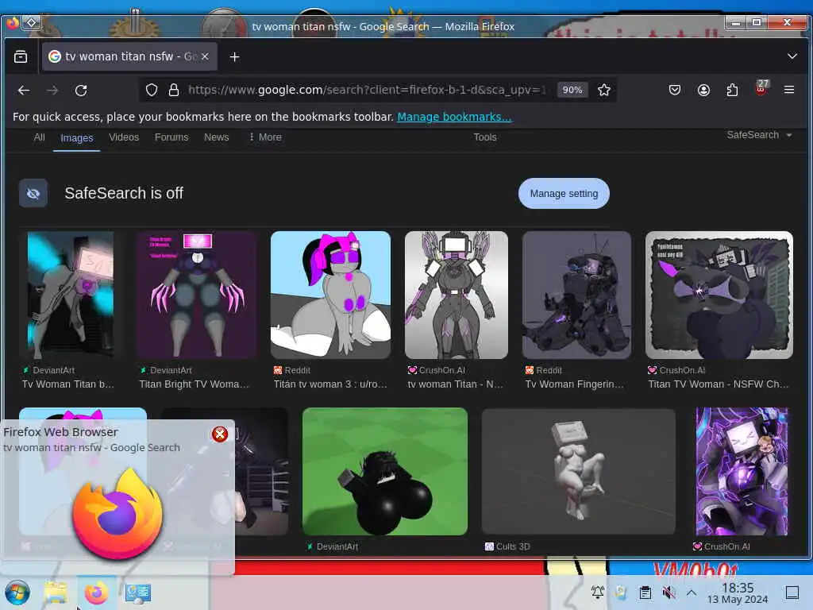Screen dimensions: 813x610
Task: Open the first DeviantArt result titled Tv Woman Titan b...
Action: click(x=68, y=384)
